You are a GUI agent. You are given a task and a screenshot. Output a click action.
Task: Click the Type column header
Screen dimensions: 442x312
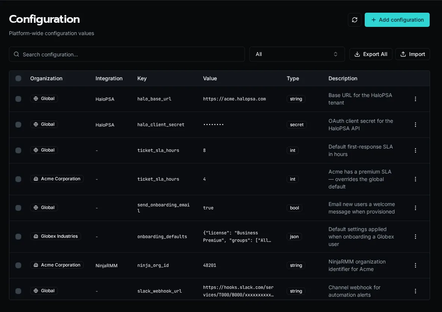pos(293,78)
